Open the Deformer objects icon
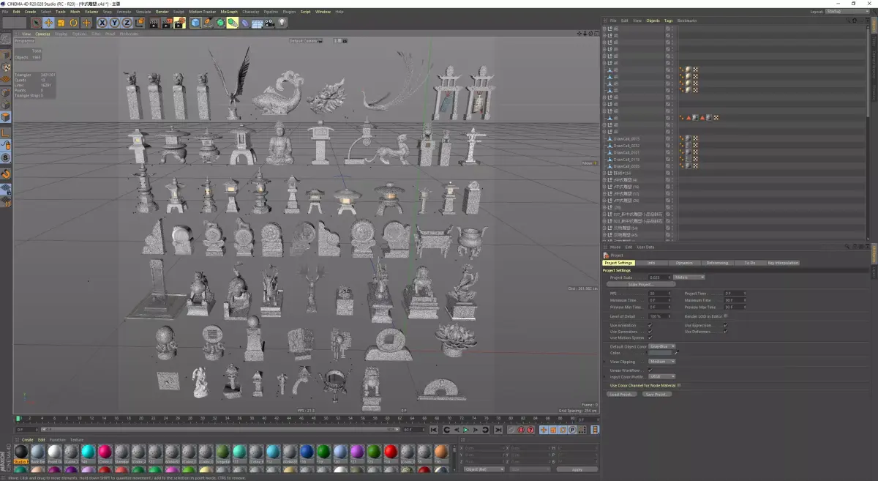 (x=245, y=23)
